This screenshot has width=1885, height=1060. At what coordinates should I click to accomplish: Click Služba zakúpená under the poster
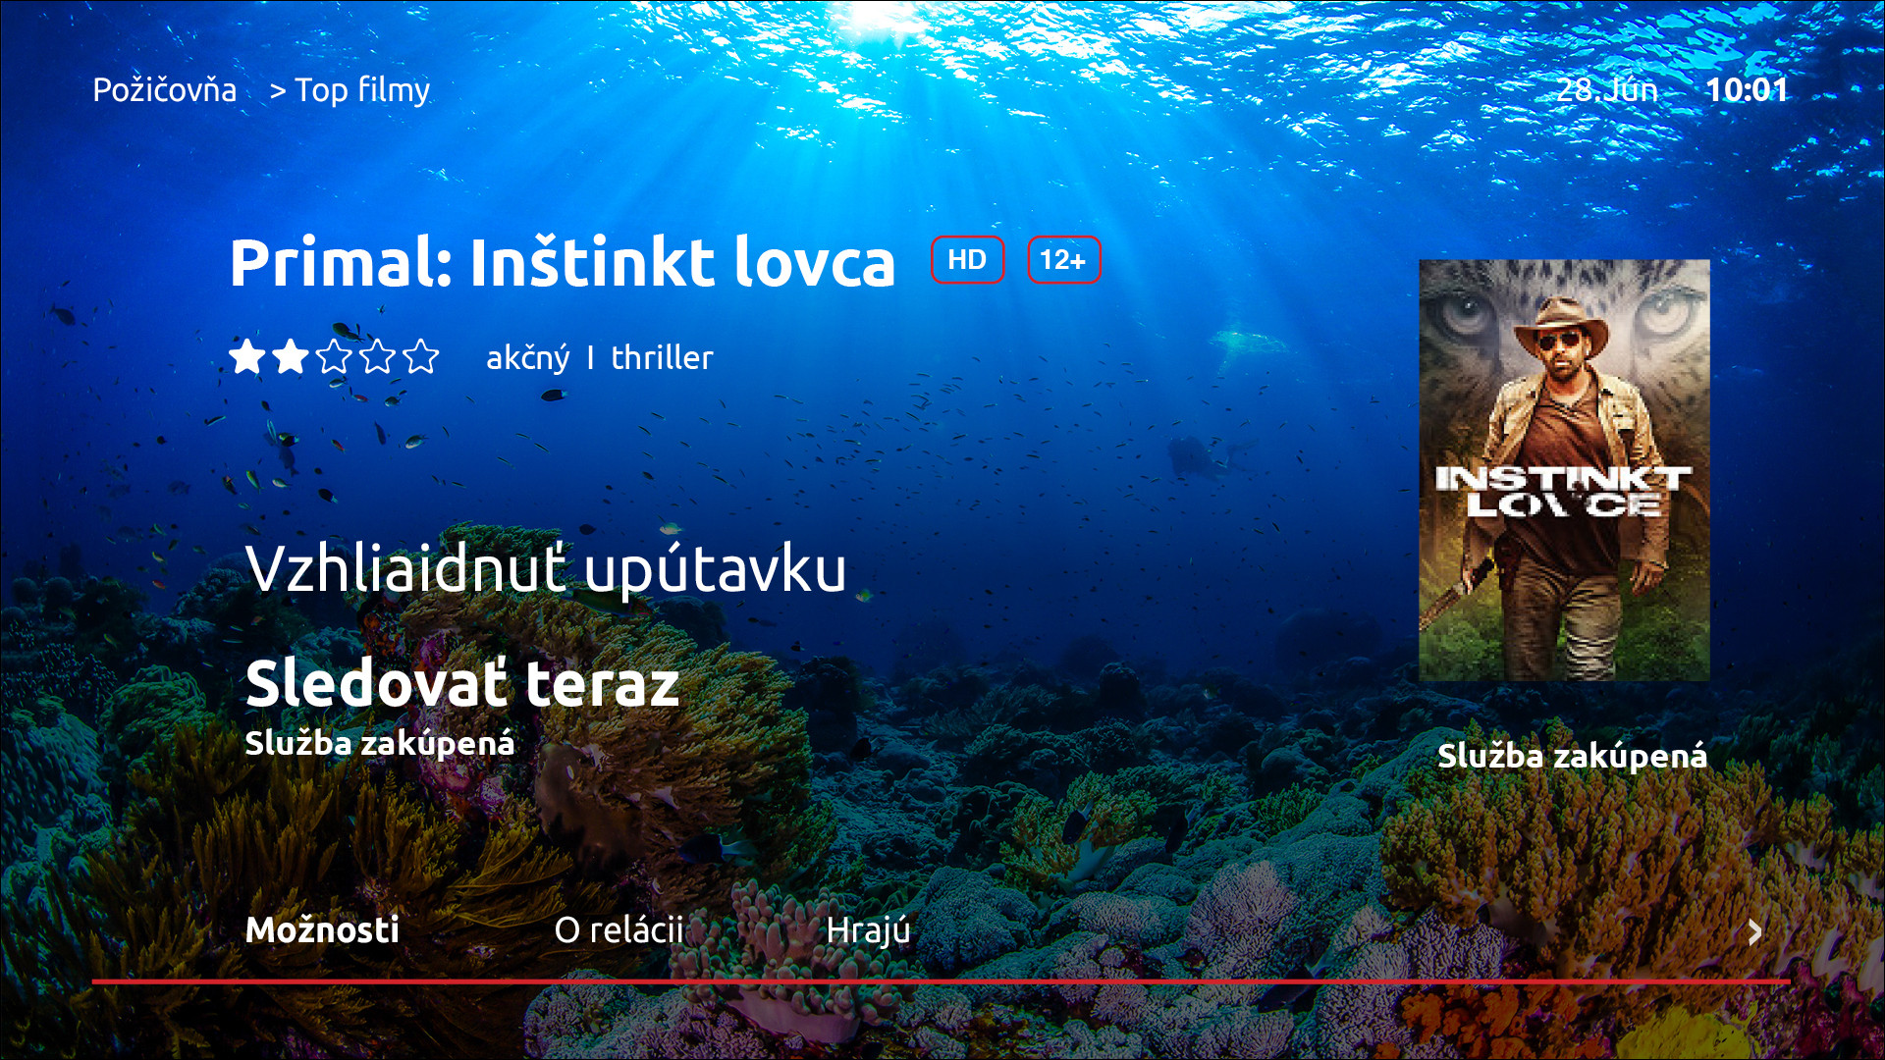1572,756
